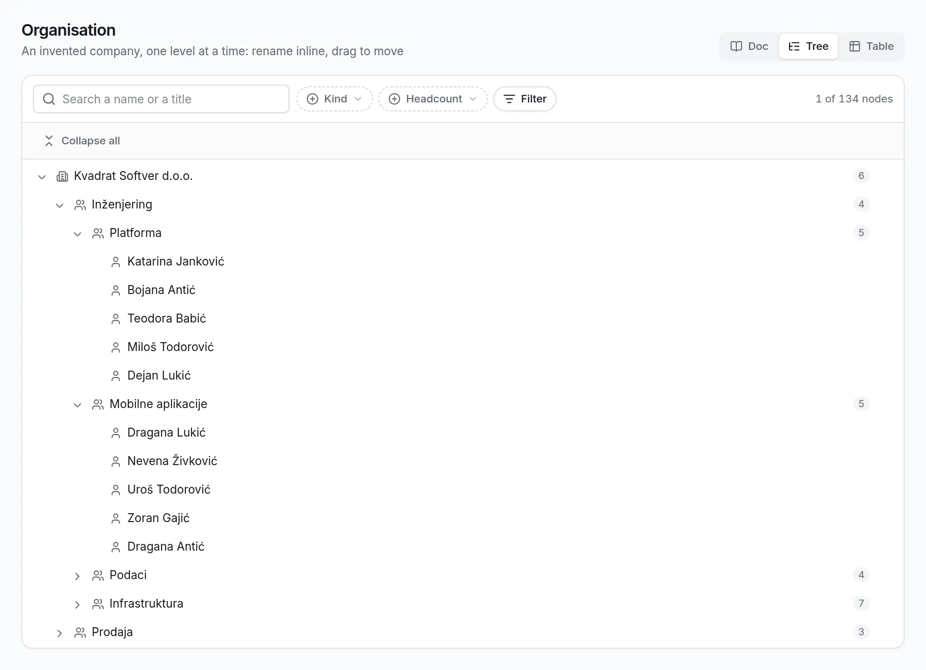Click the group icon next to Podaci
Screen dimensions: 926x670
(98, 576)
